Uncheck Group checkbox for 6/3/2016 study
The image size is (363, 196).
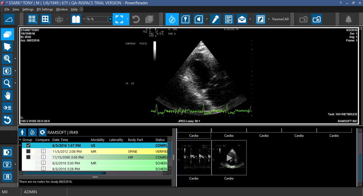(x=28, y=146)
